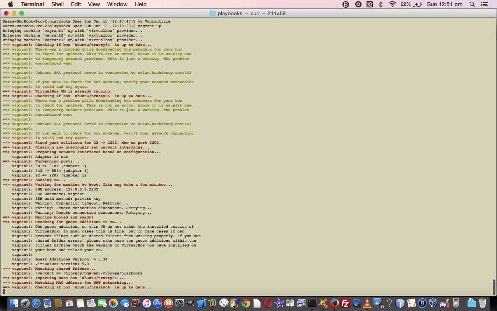Viewport: 497px width, 311px height.
Task: Open the Apple menu
Action: pos(10,4)
